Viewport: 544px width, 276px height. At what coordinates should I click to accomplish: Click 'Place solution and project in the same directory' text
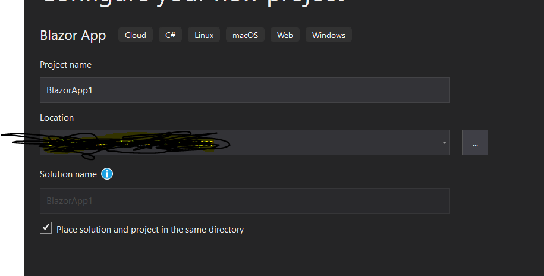tap(150, 230)
